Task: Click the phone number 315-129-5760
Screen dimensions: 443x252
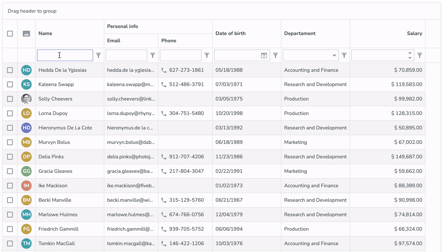Action: pyautogui.click(x=186, y=200)
